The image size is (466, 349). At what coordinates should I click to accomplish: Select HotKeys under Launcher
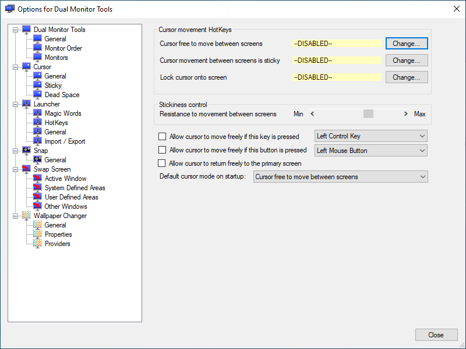56,123
